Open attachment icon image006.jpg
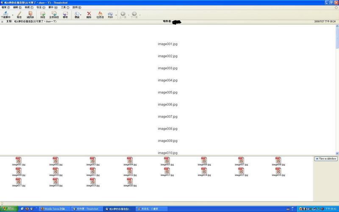339x212 pixels. [204, 160]
